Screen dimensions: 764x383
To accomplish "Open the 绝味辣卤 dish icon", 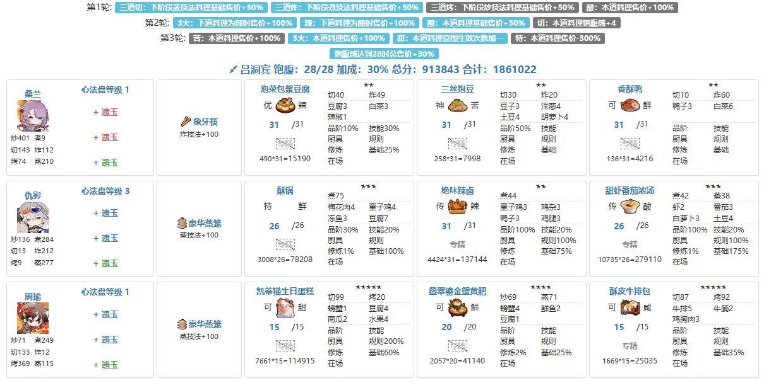I will (x=457, y=207).
